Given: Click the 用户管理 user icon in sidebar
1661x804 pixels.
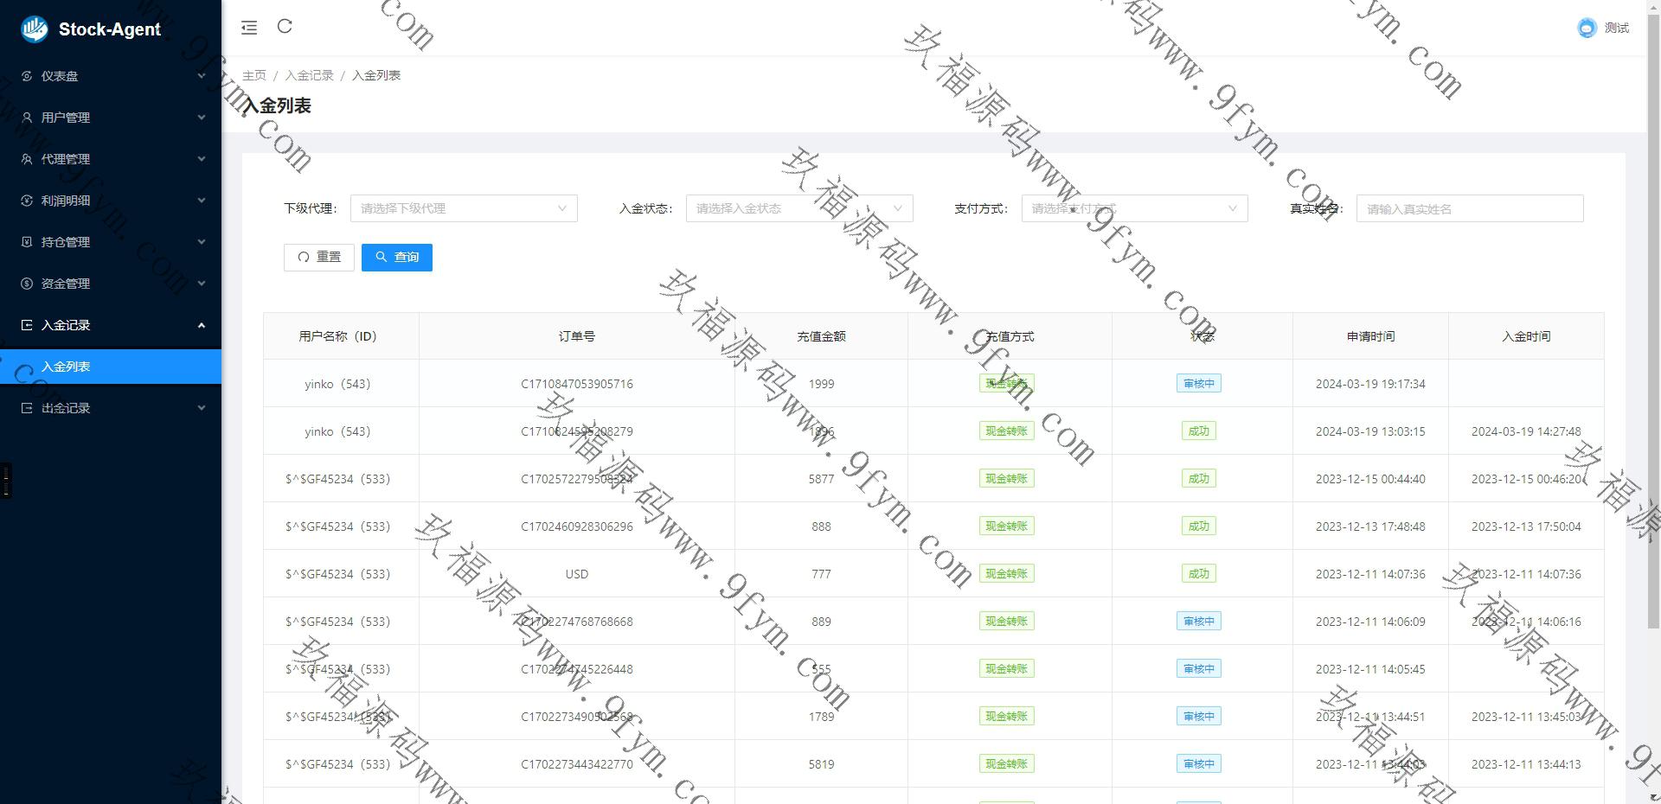Looking at the screenshot, I should (x=27, y=118).
